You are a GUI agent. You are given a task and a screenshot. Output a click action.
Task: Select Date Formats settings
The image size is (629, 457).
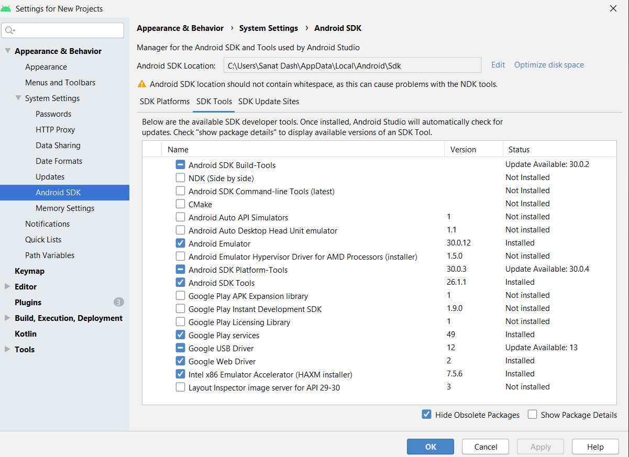pos(59,161)
